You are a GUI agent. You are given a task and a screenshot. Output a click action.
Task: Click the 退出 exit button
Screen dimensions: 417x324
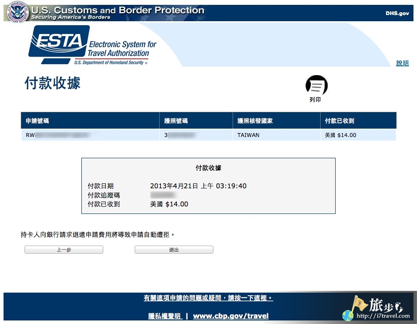point(174,250)
